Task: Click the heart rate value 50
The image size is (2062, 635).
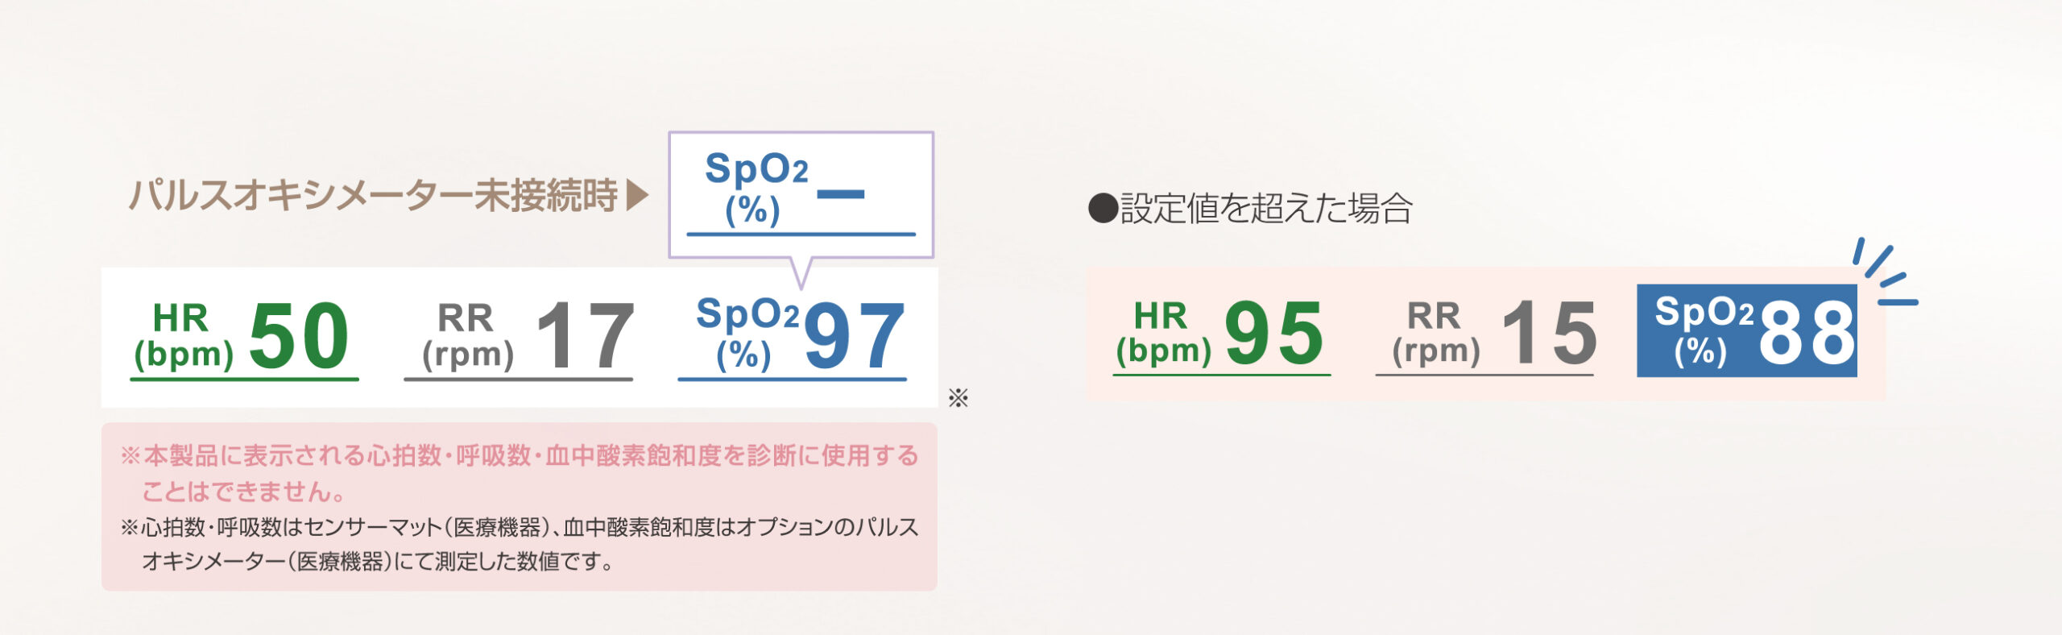Action: pos(299,335)
